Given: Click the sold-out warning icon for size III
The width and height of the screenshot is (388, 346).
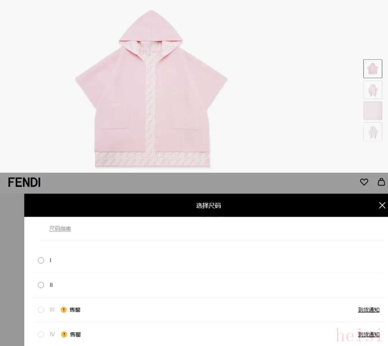Looking at the screenshot, I should click(64, 310).
